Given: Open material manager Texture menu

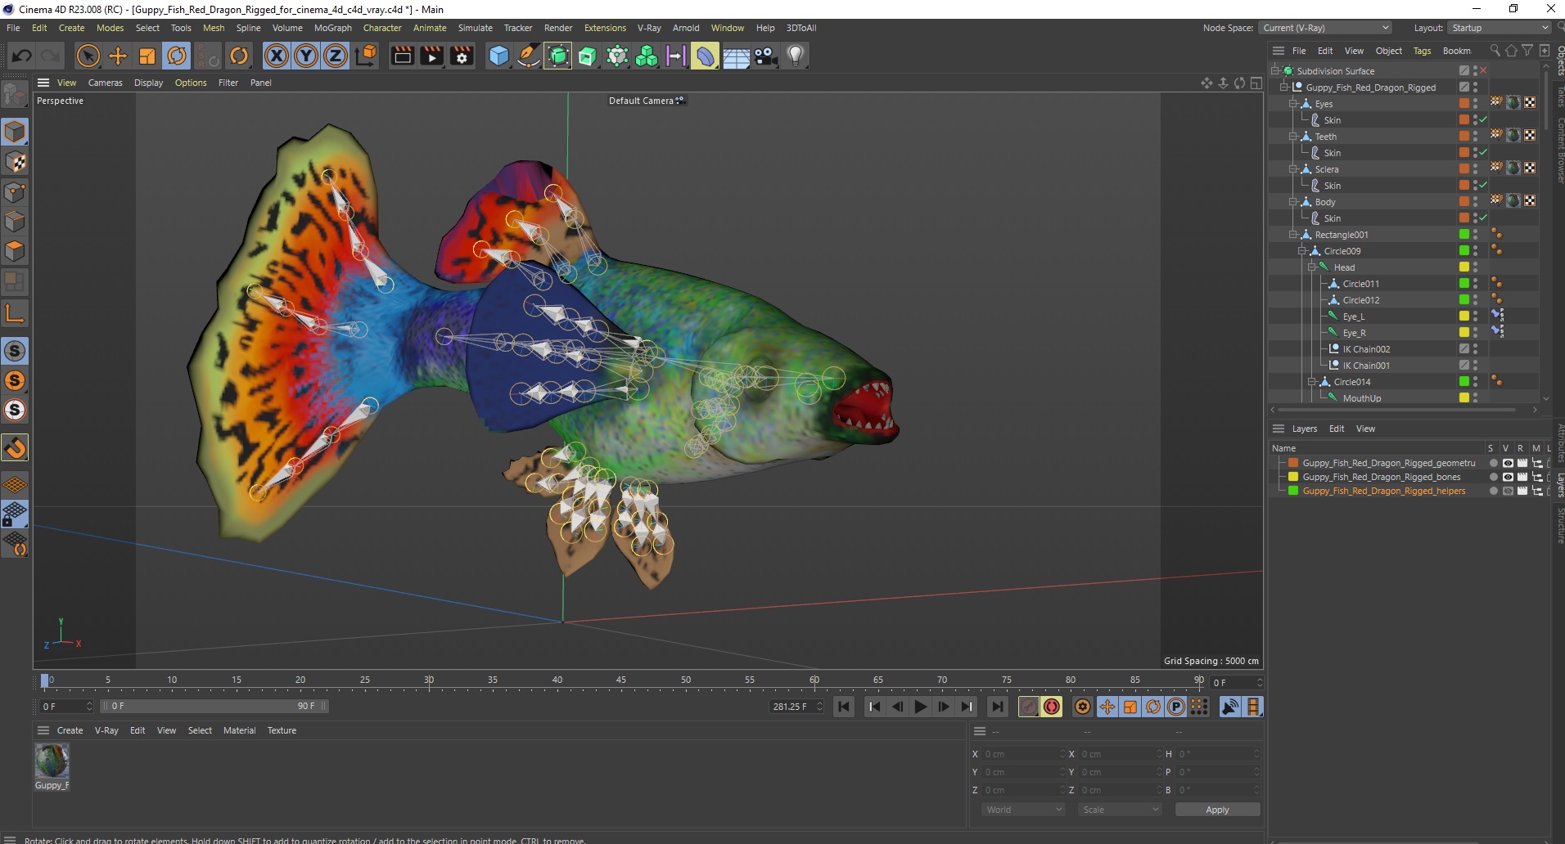Looking at the screenshot, I should click(282, 730).
